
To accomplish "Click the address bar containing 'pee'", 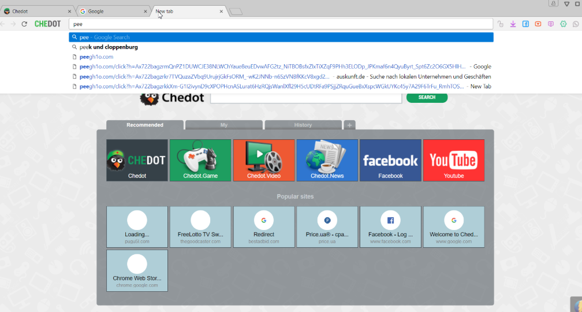I will (x=281, y=24).
